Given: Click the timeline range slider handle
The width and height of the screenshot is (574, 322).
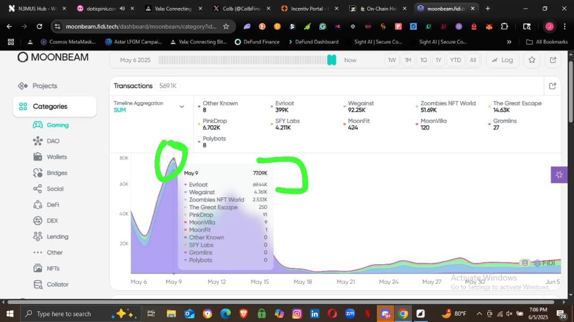Looking at the screenshot, I should pos(332,60).
